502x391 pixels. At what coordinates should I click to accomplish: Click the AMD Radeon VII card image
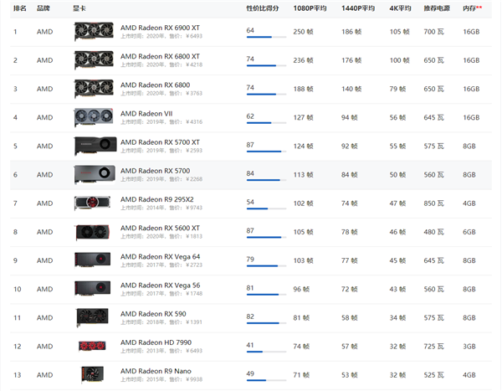pyautogui.click(x=94, y=117)
